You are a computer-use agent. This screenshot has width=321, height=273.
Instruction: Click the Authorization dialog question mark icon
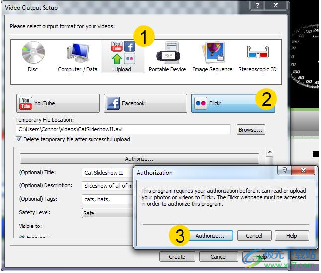pos(285,170)
